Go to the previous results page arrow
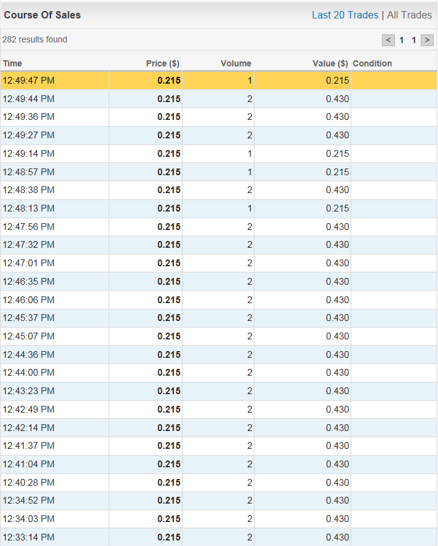 click(x=388, y=40)
